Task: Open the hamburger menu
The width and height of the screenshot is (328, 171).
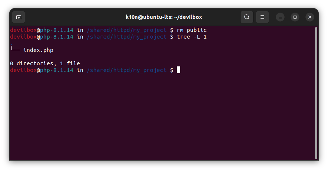Action: (x=262, y=17)
